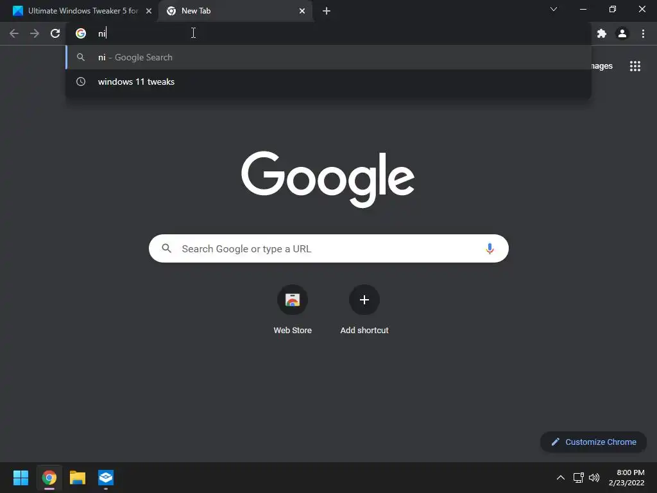Open the clock showing 8:00 PM
657x493 pixels.
(x=626, y=478)
